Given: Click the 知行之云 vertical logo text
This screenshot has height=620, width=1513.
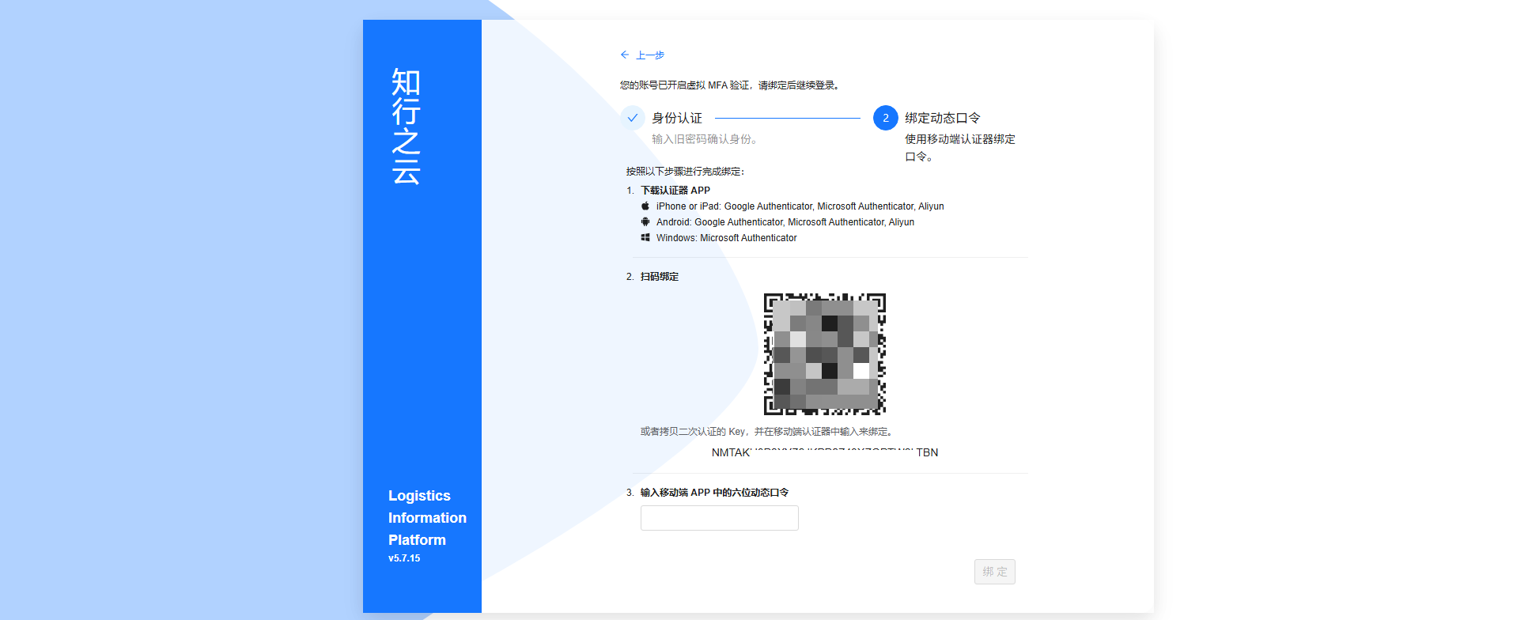Looking at the screenshot, I should [407, 127].
